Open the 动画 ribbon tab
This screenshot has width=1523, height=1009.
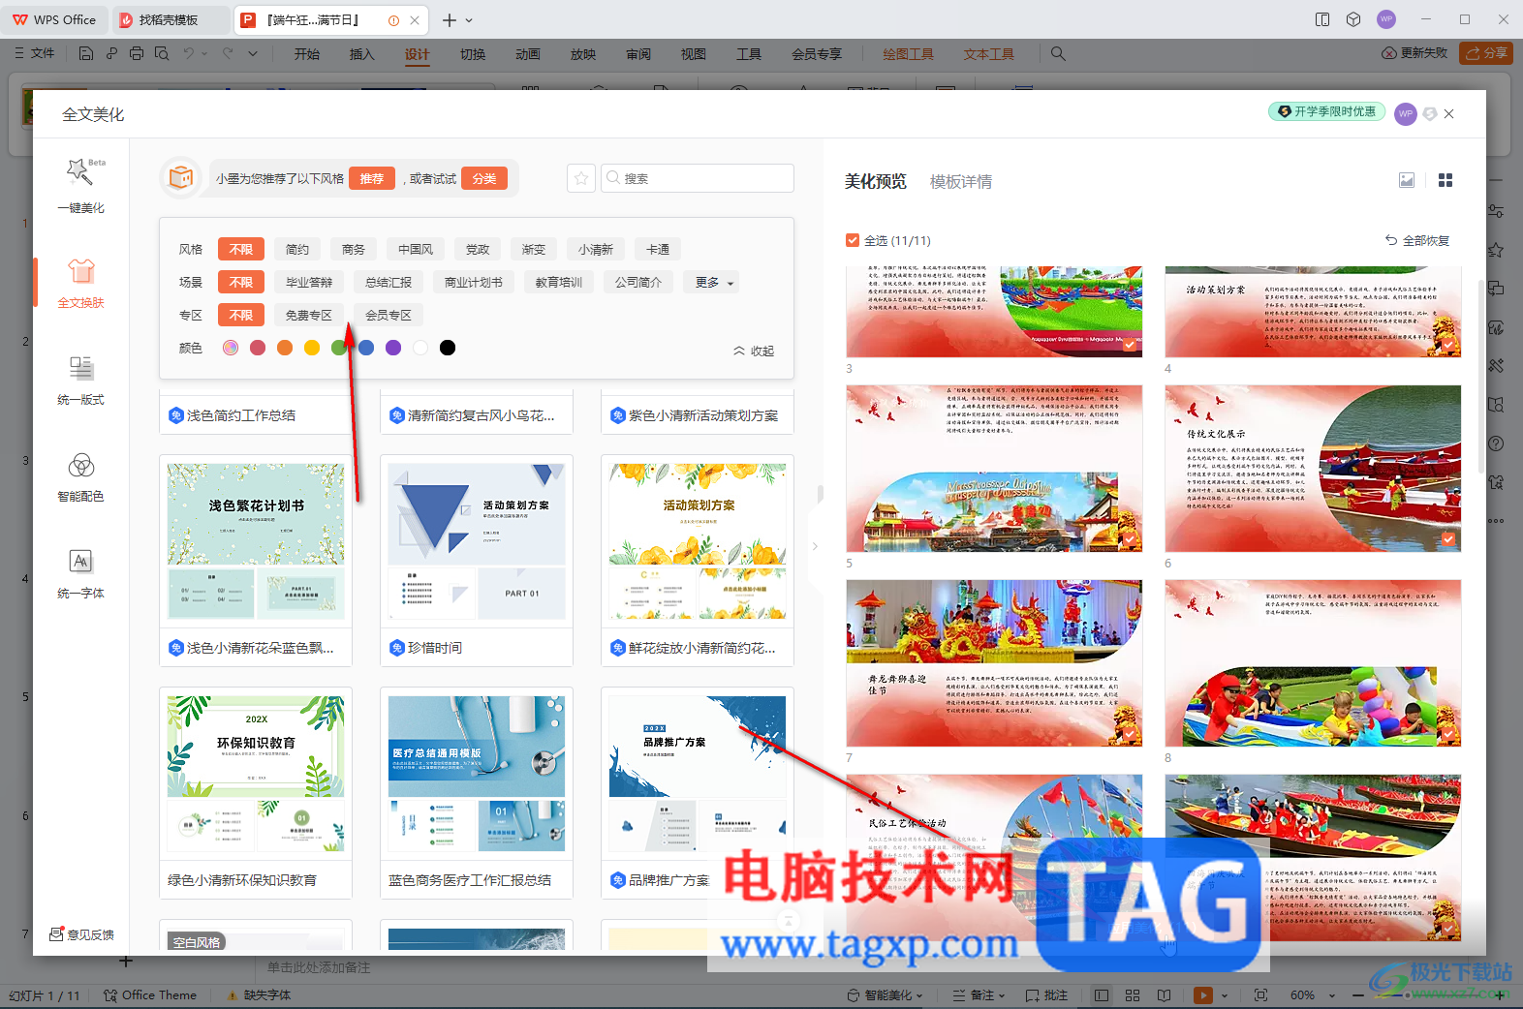[528, 54]
